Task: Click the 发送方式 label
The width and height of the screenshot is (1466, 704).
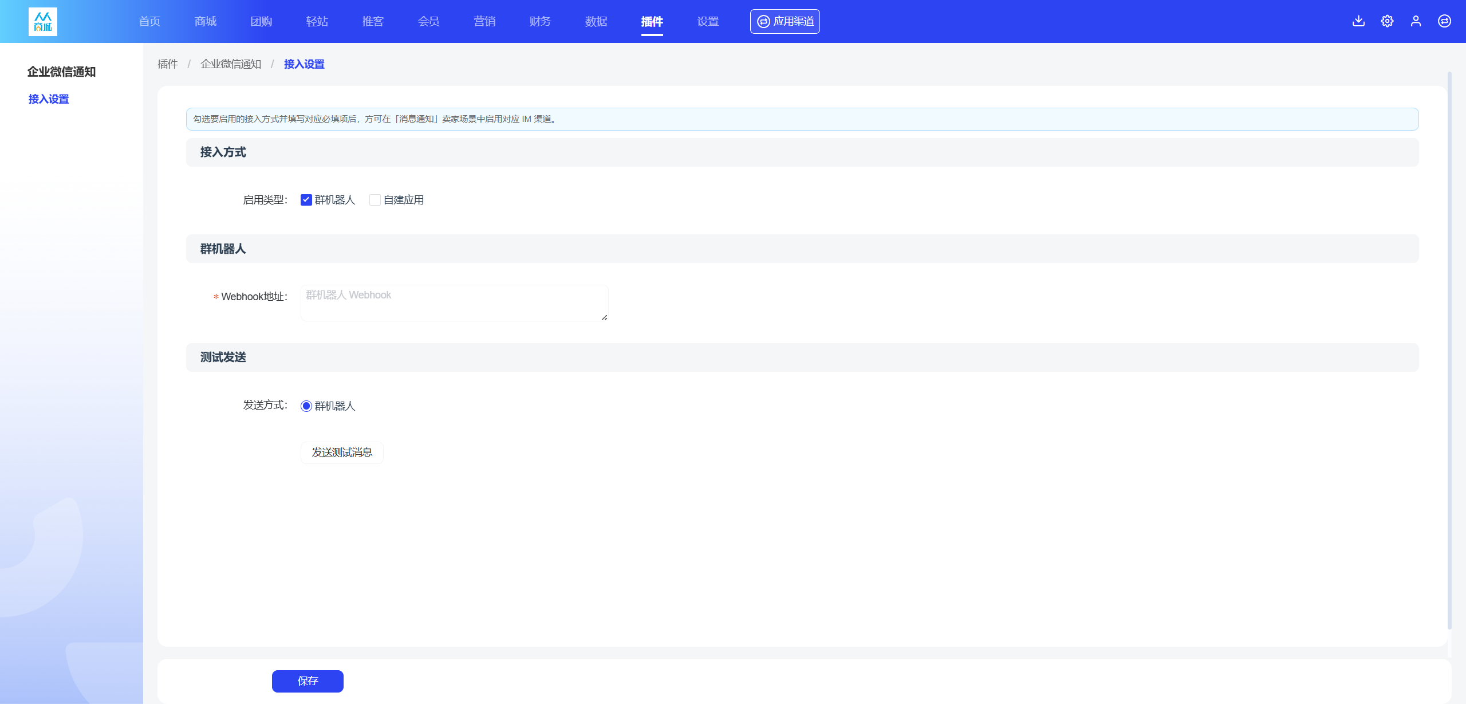Action: (265, 405)
